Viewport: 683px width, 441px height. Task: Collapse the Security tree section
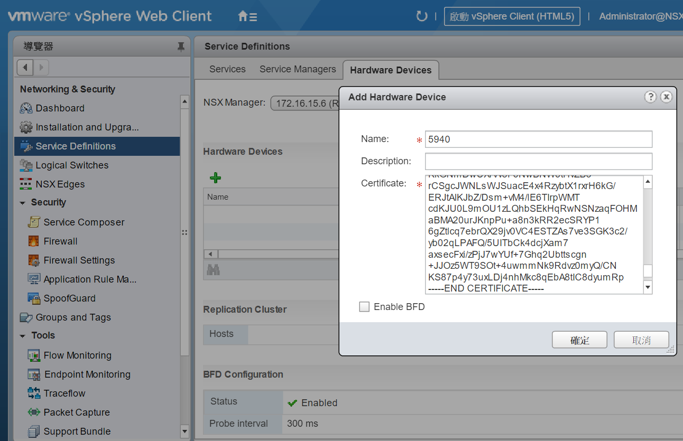[23, 203]
